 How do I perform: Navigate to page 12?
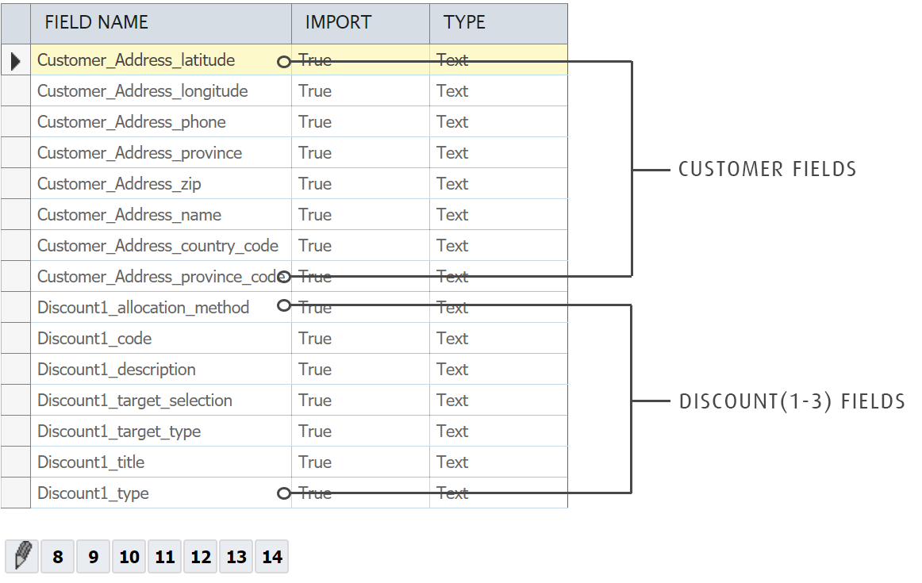click(x=201, y=557)
